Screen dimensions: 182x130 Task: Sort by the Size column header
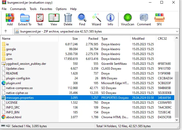(69, 39)
